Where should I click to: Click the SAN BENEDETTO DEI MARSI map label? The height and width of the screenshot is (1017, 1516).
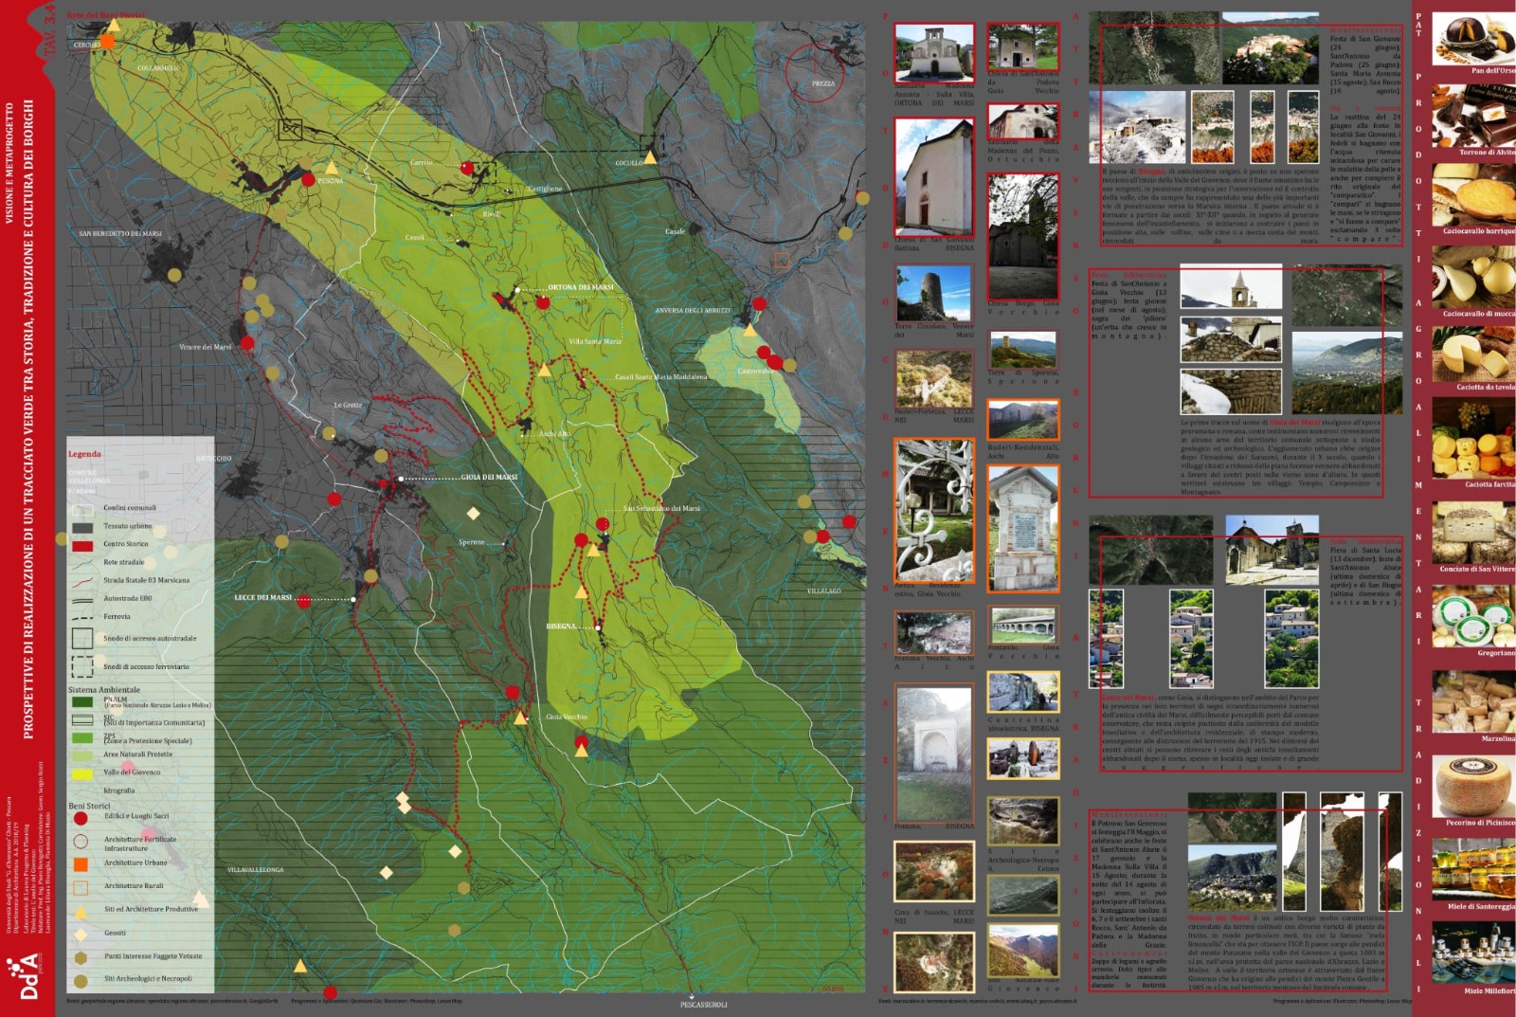click(x=120, y=233)
